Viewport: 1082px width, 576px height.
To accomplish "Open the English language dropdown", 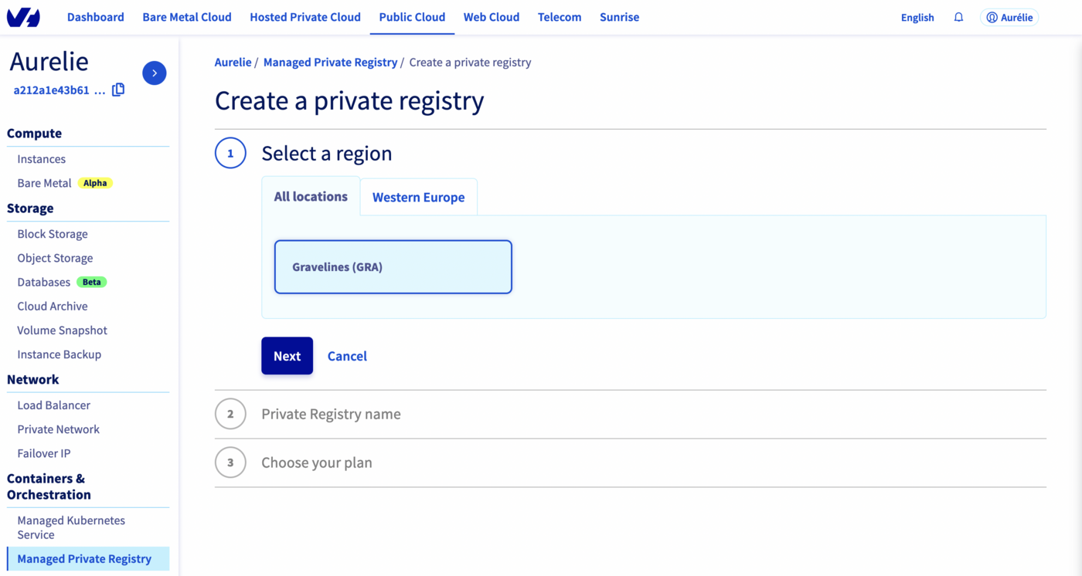I will pyautogui.click(x=917, y=16).
